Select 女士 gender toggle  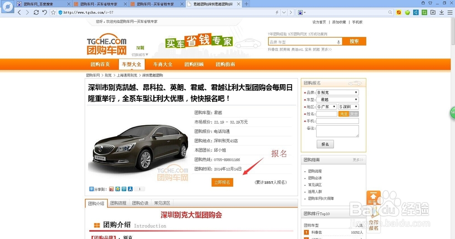[354, 114]
